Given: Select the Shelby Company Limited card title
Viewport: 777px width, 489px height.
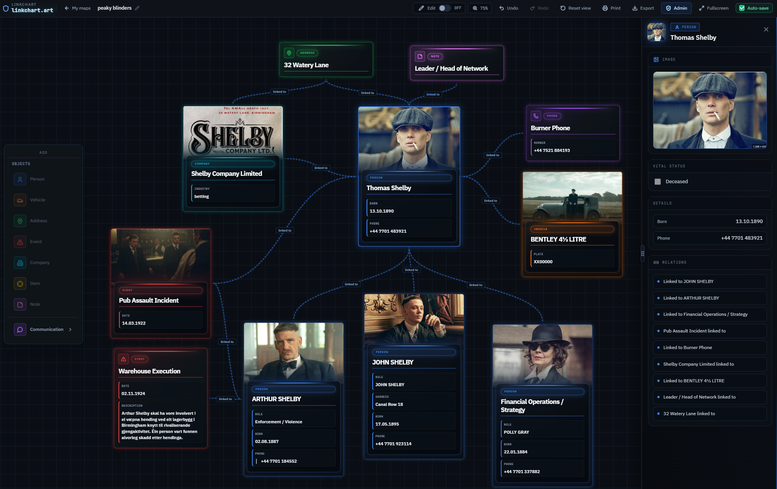Looking at the screenshot, I should click(x=227, y=174).
